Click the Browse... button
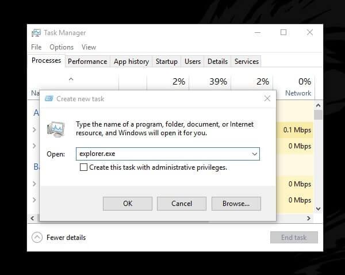This screenshot has width=345, height=275. [x=236, y=204]
